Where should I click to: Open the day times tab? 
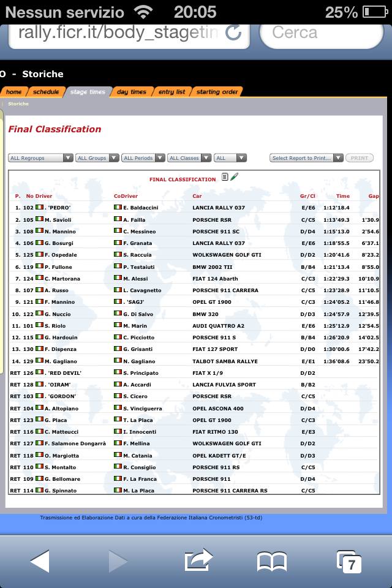click(131, 92)
